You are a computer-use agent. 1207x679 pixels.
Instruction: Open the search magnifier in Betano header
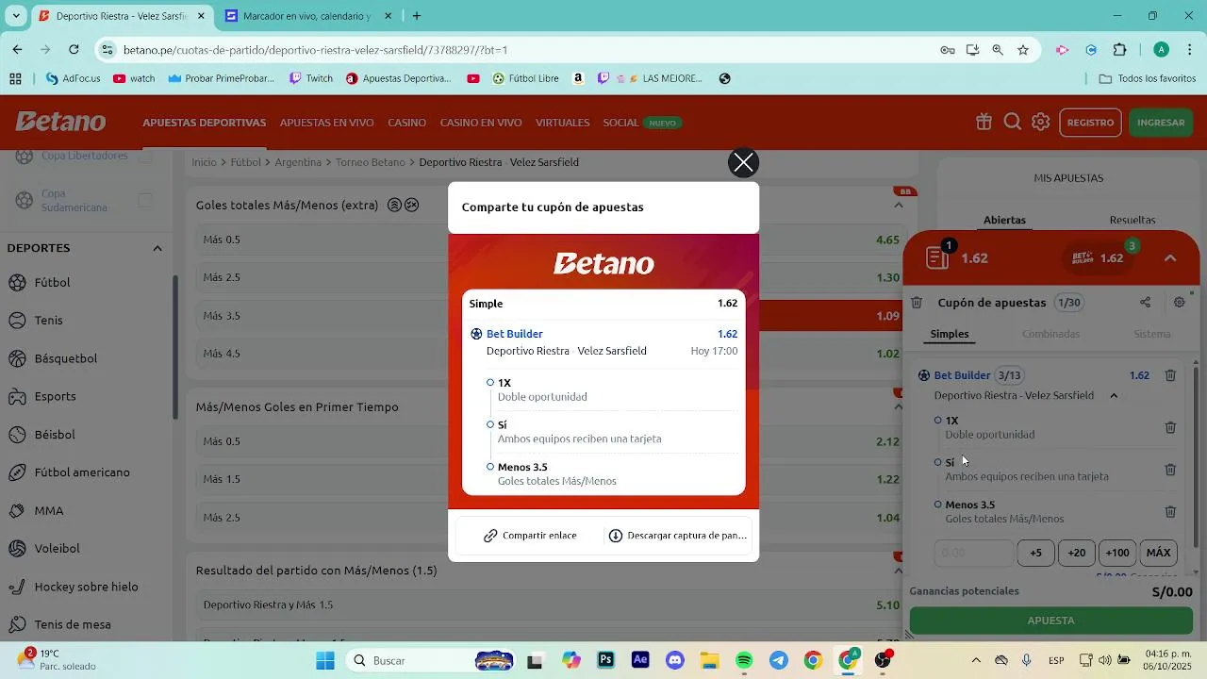(x=1013, y=122)
